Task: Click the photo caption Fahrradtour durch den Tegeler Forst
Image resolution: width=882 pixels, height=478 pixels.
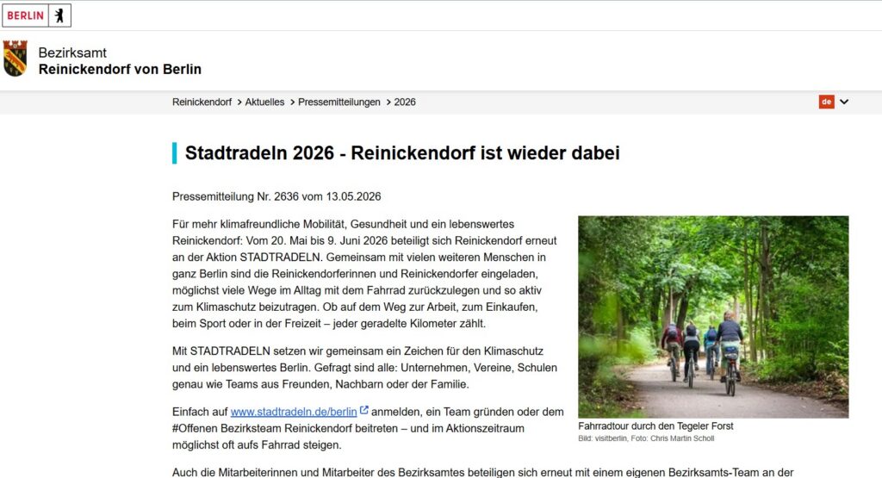Action: pos(655,425)
